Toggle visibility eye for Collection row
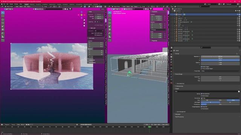 pos(238,11)
